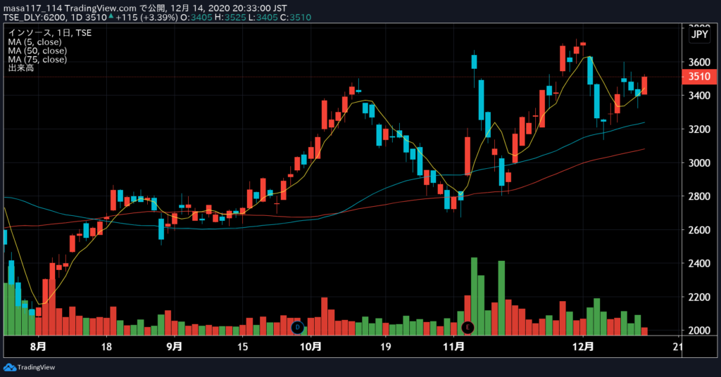Click the 2600 price axis label
The width and height of the screenshot is (721, 377).
coord(699,229)
